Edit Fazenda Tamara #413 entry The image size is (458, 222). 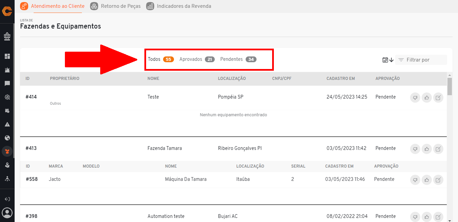[438, 149]
